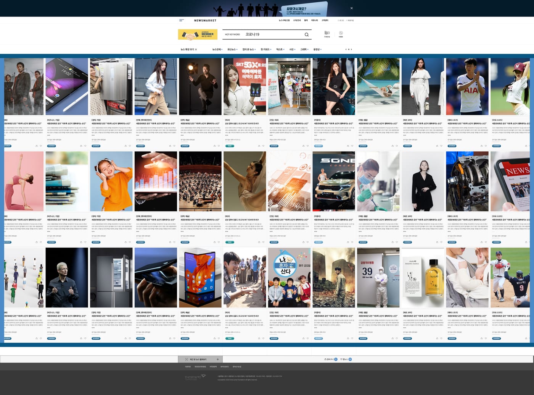534x395 pixels.
Task: Add the folding phone article to cart
Action: (81, 146)
